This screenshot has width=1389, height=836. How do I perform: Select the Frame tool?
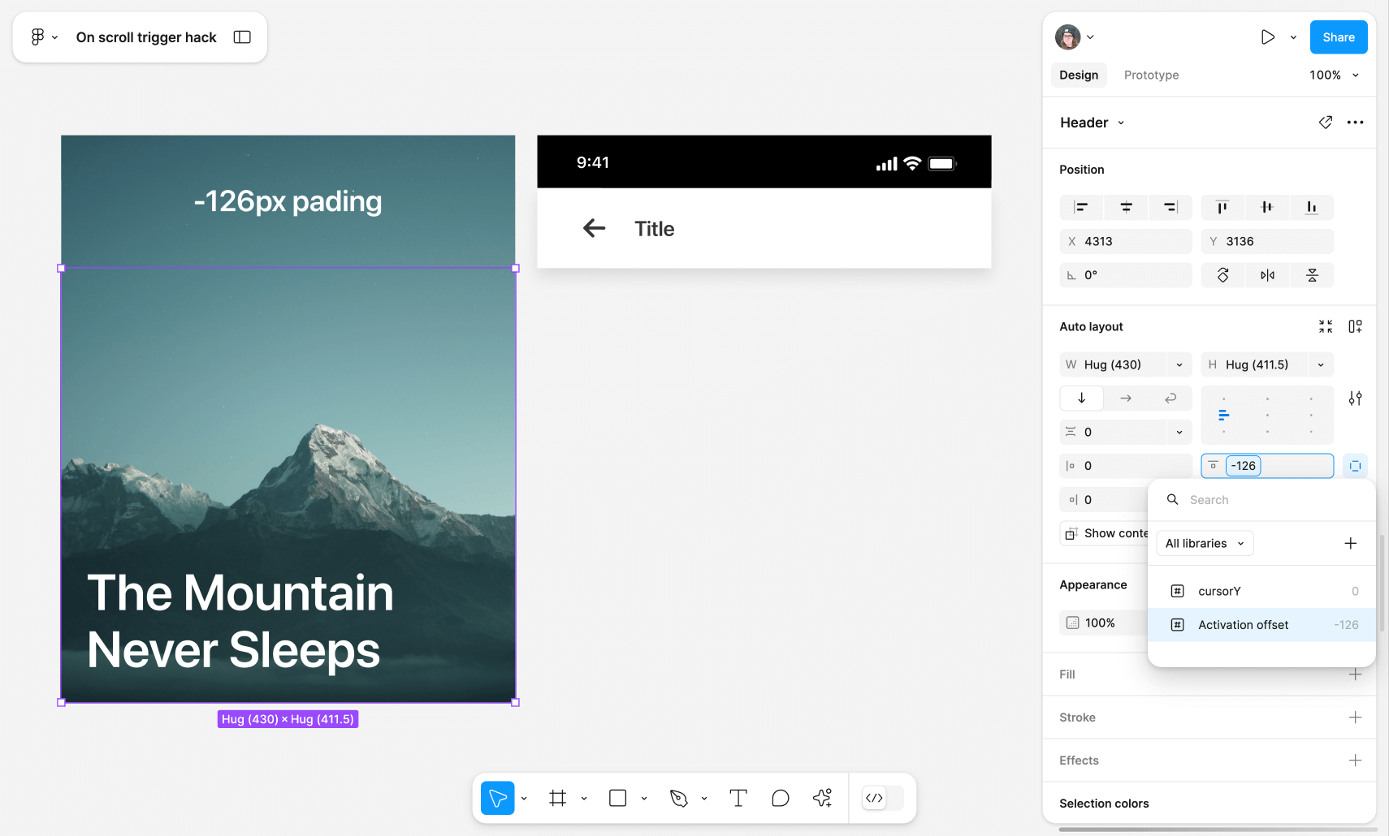pyautogui.click(x=557, y=798)
